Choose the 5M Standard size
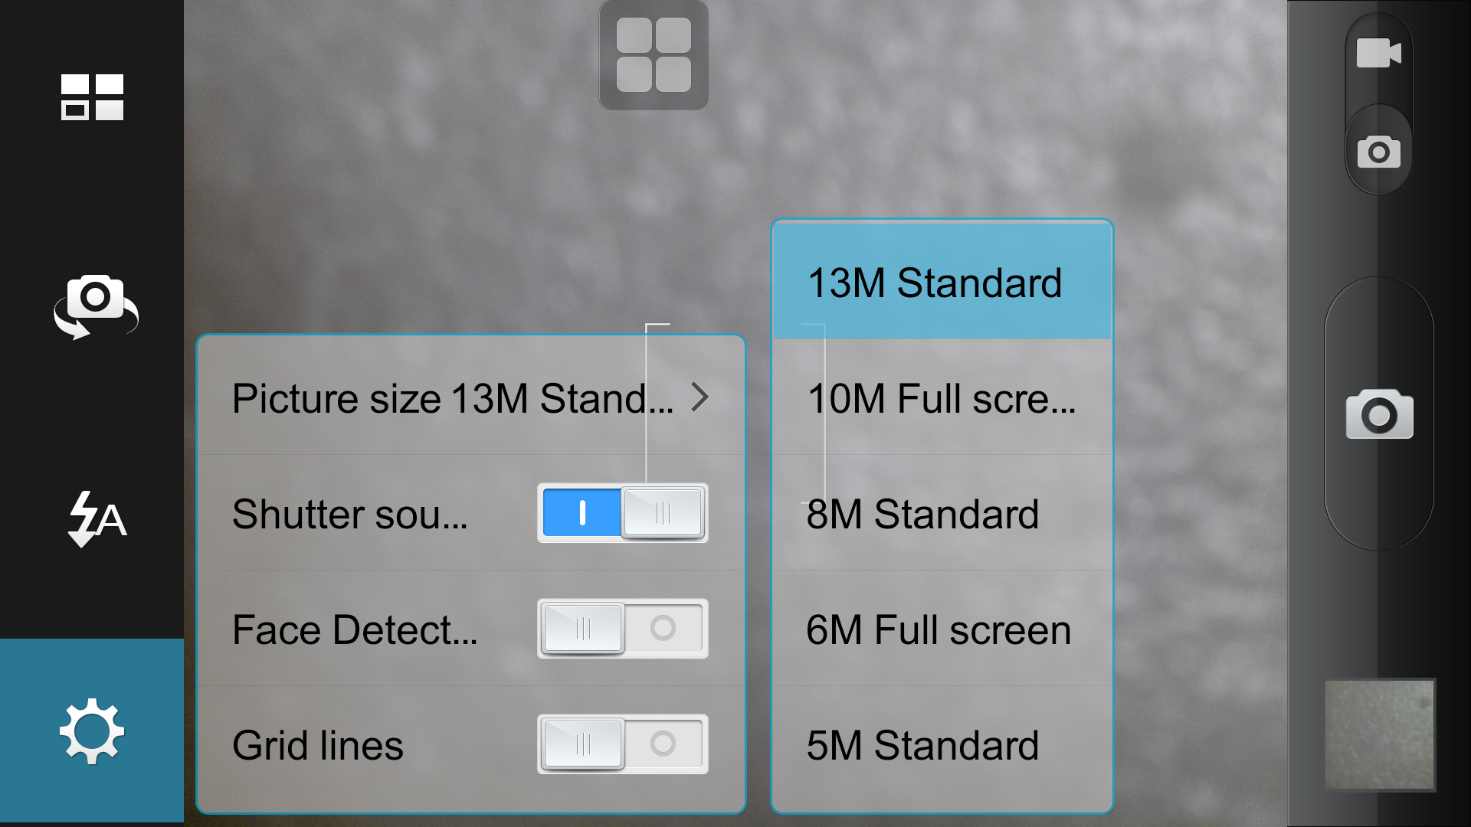This screenshot has height=827, width=1471. click(942, 745)
